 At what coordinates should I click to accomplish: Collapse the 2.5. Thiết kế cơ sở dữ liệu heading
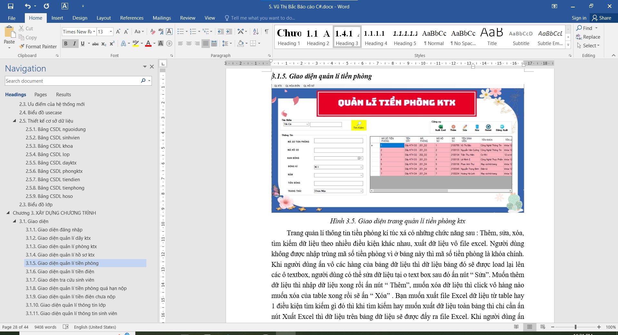pyautogui.click(x=15, y=121)
